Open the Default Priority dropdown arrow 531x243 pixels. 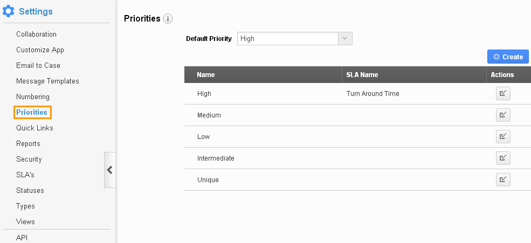click(x=345, y=39)
